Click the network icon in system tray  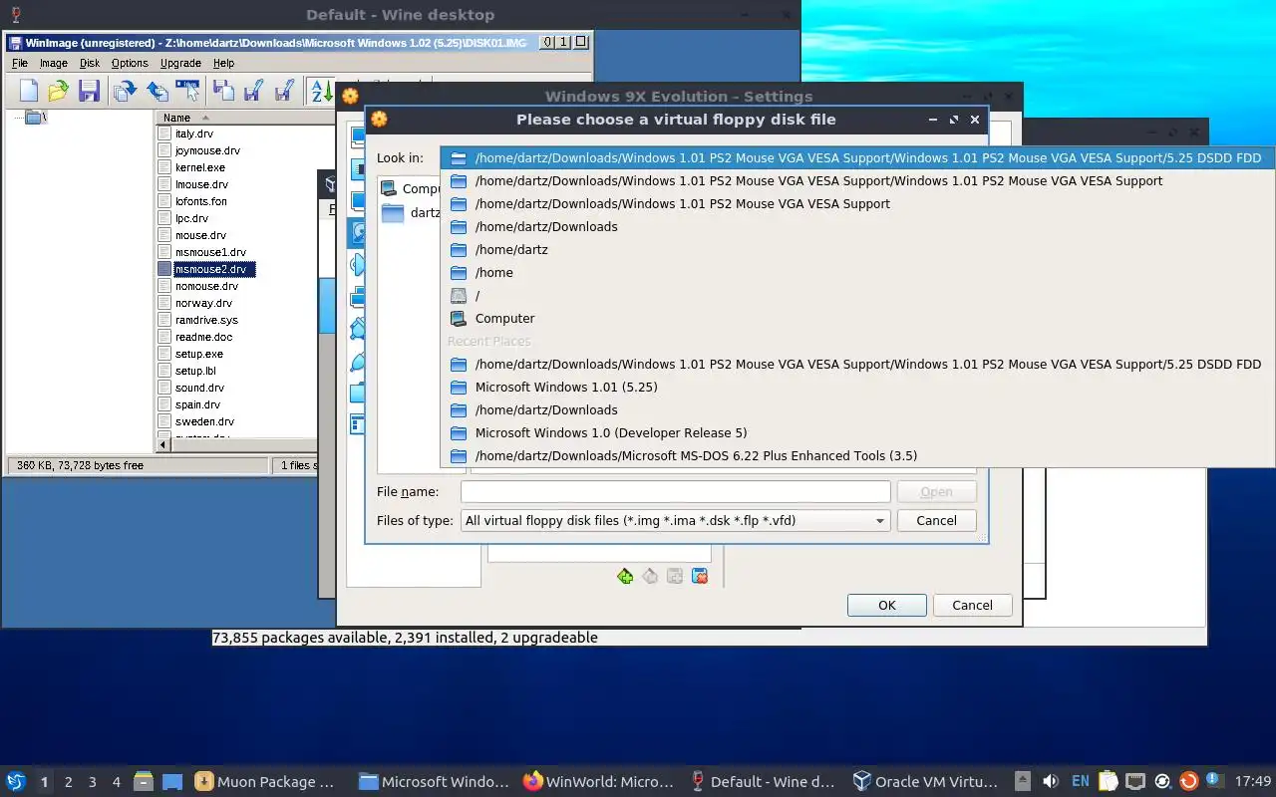click(1135, 781)
